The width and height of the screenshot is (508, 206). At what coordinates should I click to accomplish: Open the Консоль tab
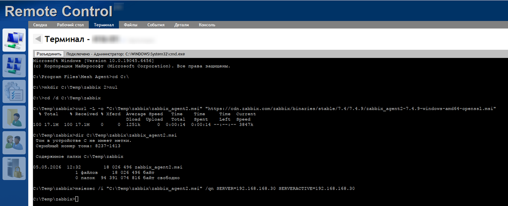tap(207, 25)
